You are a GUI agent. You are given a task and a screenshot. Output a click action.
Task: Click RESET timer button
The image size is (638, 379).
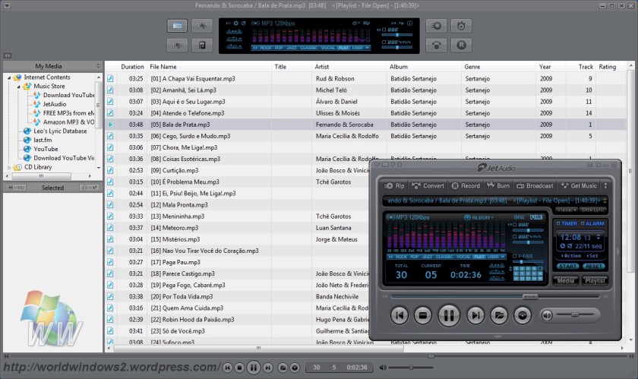tap(594, 267)
